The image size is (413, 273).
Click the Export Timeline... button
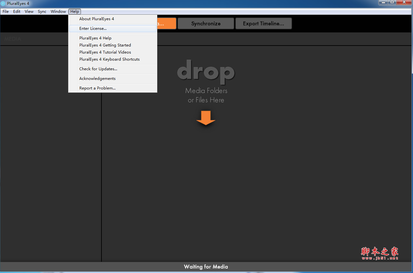263,23
